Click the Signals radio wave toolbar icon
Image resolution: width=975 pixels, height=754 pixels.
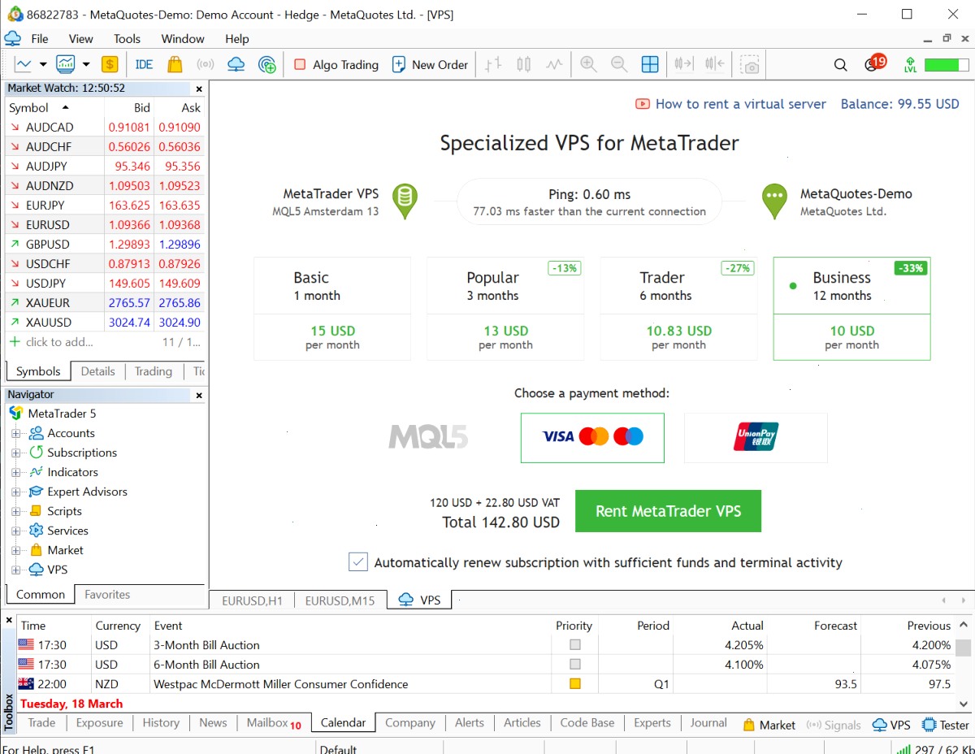[206, 64]
